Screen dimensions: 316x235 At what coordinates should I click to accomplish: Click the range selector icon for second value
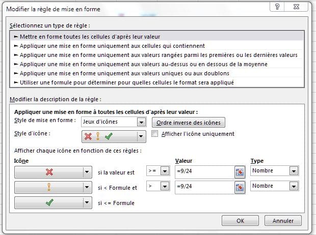tap(240, 187)
